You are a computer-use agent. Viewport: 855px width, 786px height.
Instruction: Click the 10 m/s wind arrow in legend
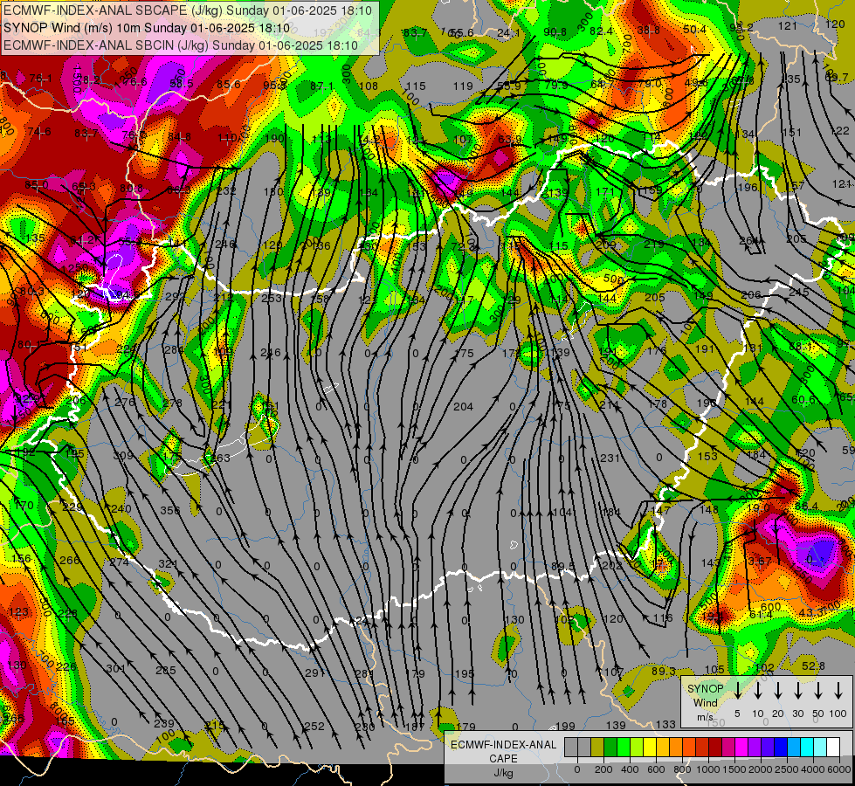(758, 691)
